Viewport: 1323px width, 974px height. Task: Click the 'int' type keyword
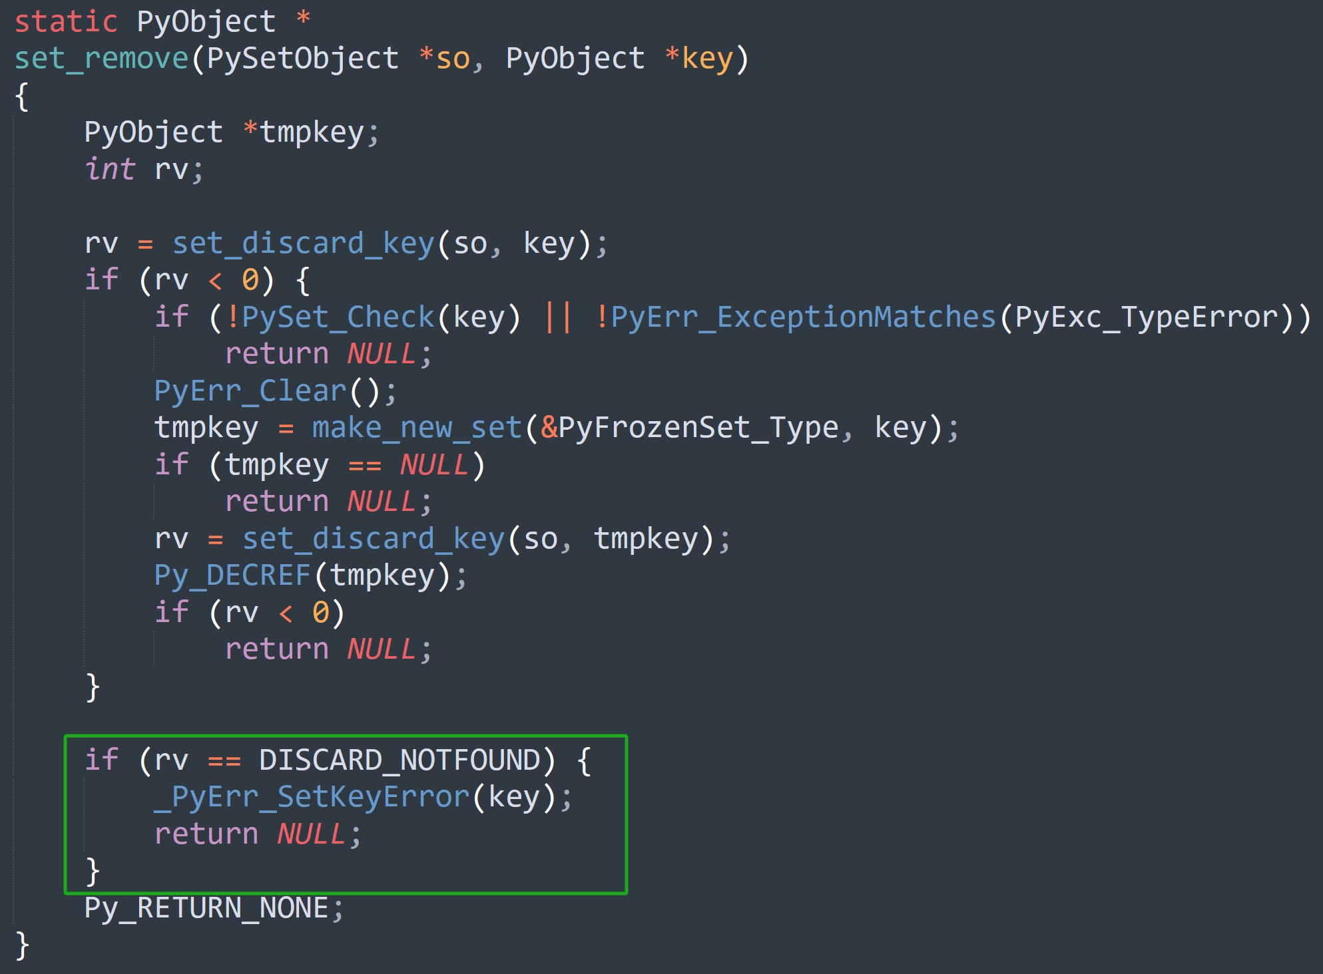pos(111,169)
